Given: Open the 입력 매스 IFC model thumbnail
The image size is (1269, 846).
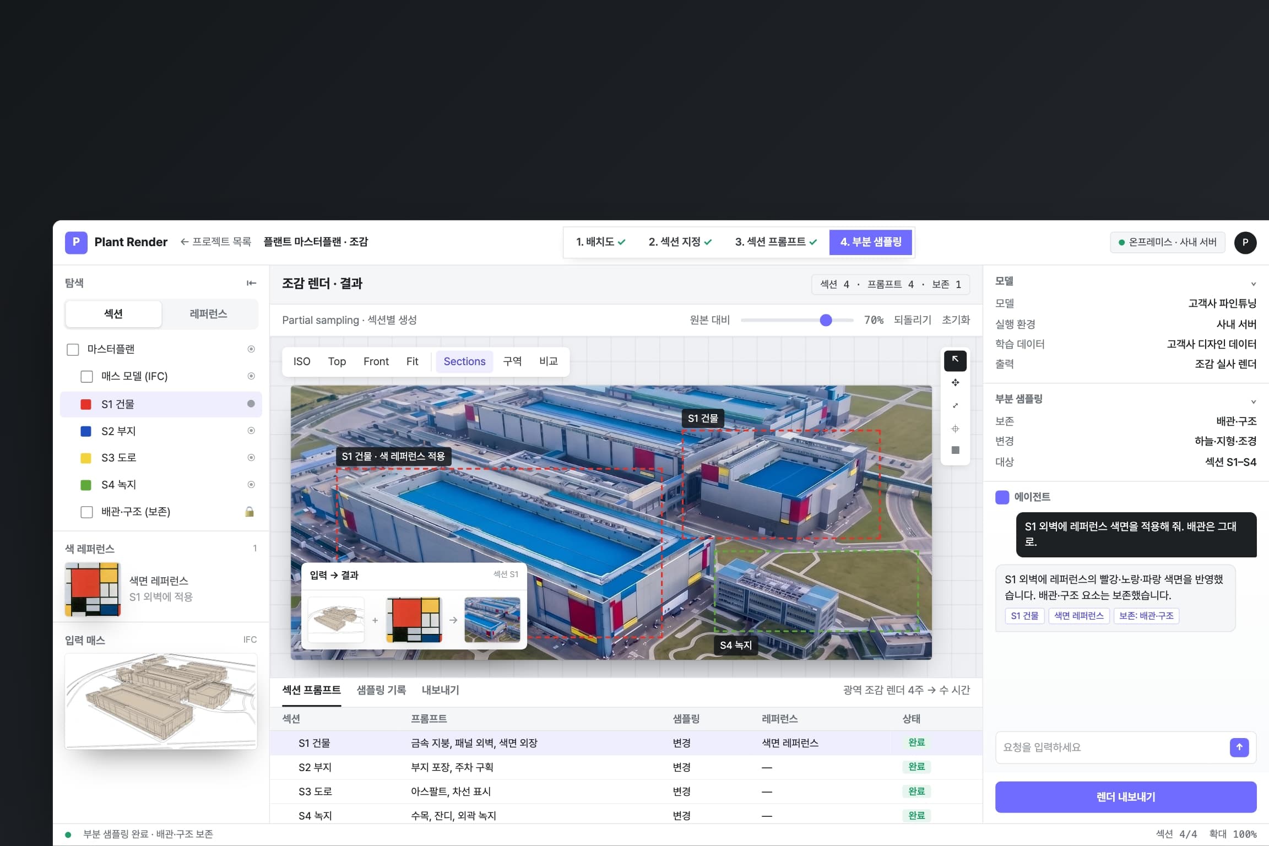Looking at the screenshot, I should click(x=161, y=701).
